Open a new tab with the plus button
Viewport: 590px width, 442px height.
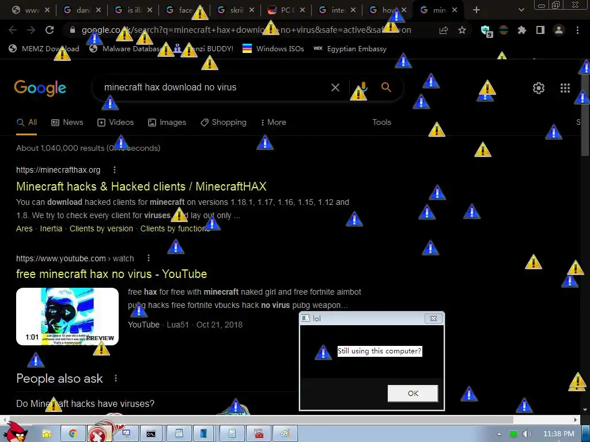(x=476, y=10)
